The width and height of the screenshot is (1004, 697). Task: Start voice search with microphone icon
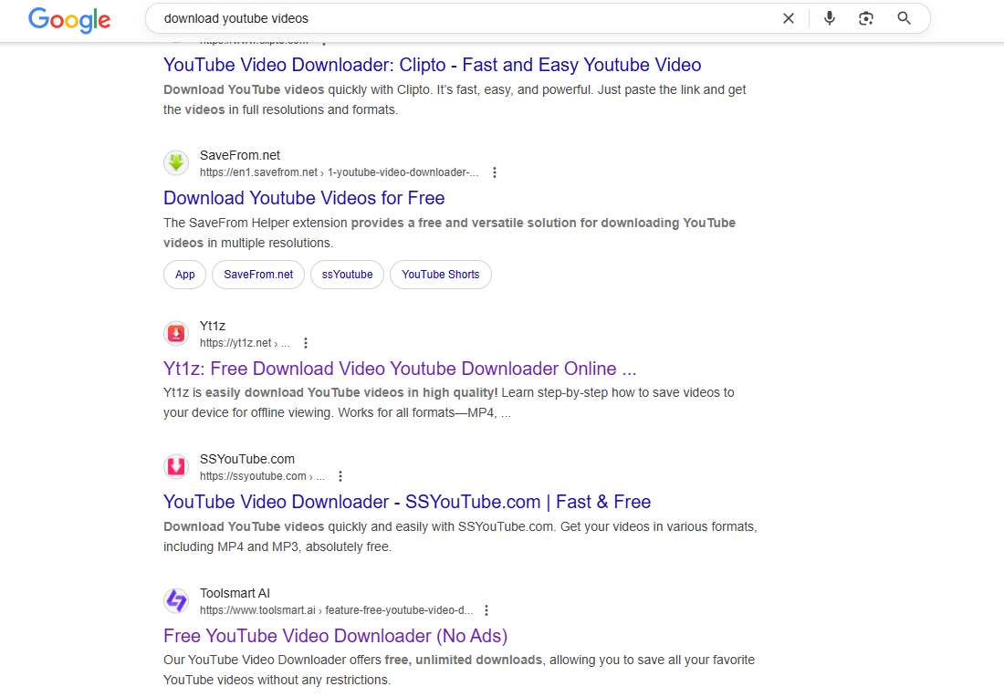point(829,18)
